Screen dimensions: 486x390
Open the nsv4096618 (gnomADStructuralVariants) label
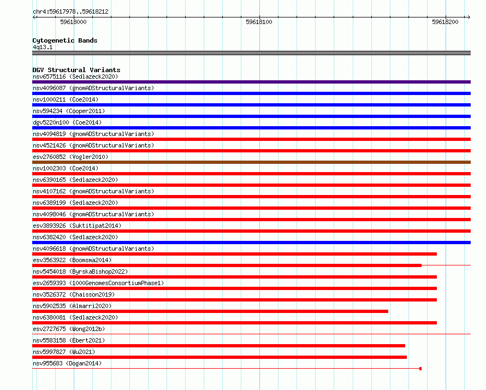[93, 249]
